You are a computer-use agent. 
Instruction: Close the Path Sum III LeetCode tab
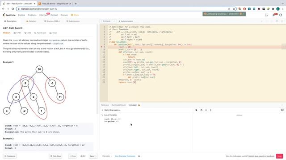point(34,4)
